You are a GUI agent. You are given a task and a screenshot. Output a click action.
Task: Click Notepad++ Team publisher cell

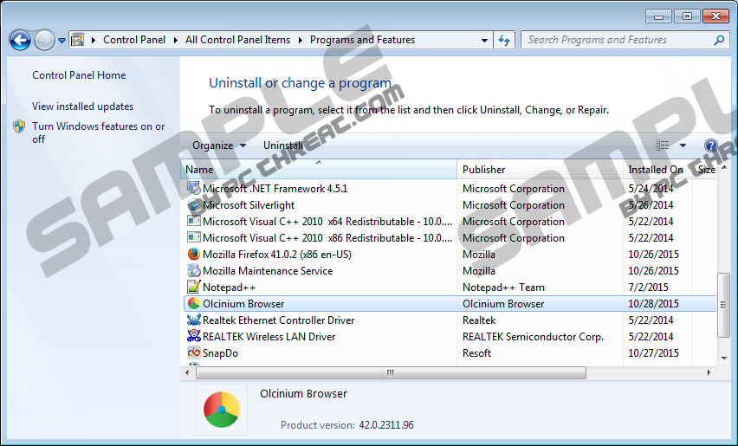pos(503,288)
